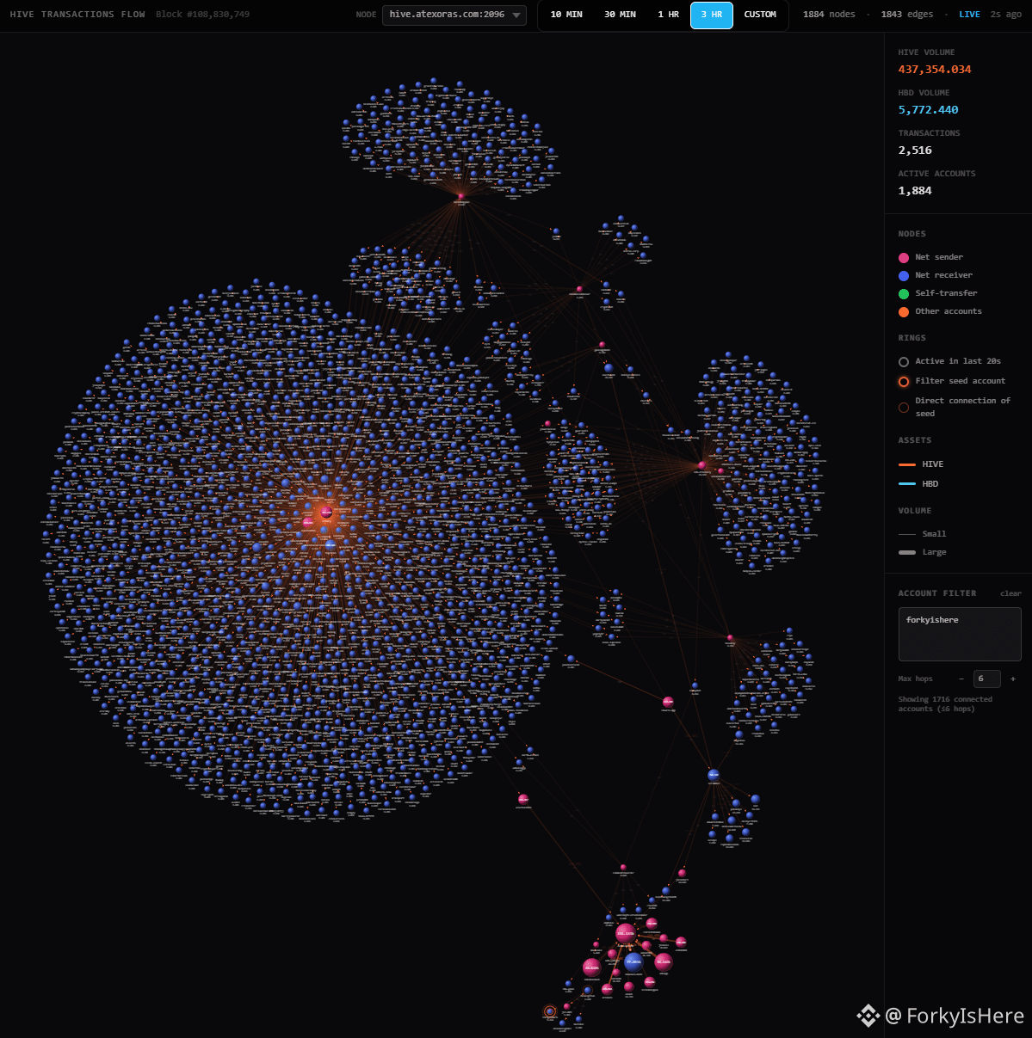Click the HIVE TRANSACTIONS FLOW title
The image size is (1032, 1038).
coord(77,15)
